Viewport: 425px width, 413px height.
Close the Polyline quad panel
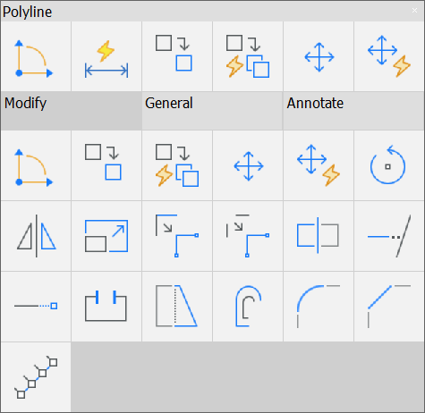(x=414, y=11)
